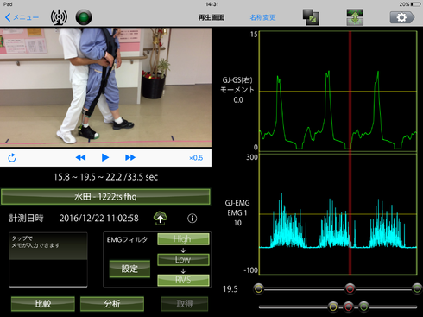423x317 pixels.
Task: Open the gear settings button
Action: pyautogui.click(x=402, y=17)
